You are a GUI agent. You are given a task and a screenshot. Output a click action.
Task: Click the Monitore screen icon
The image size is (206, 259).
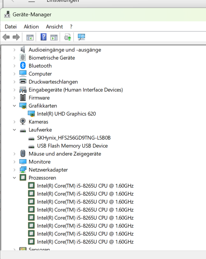(23, 162)
